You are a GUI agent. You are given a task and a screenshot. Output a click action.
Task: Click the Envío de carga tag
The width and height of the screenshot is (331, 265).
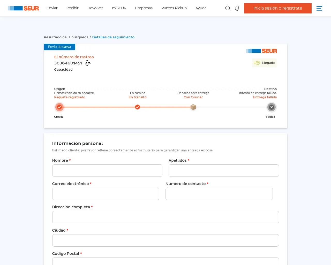tap(59, 47)
